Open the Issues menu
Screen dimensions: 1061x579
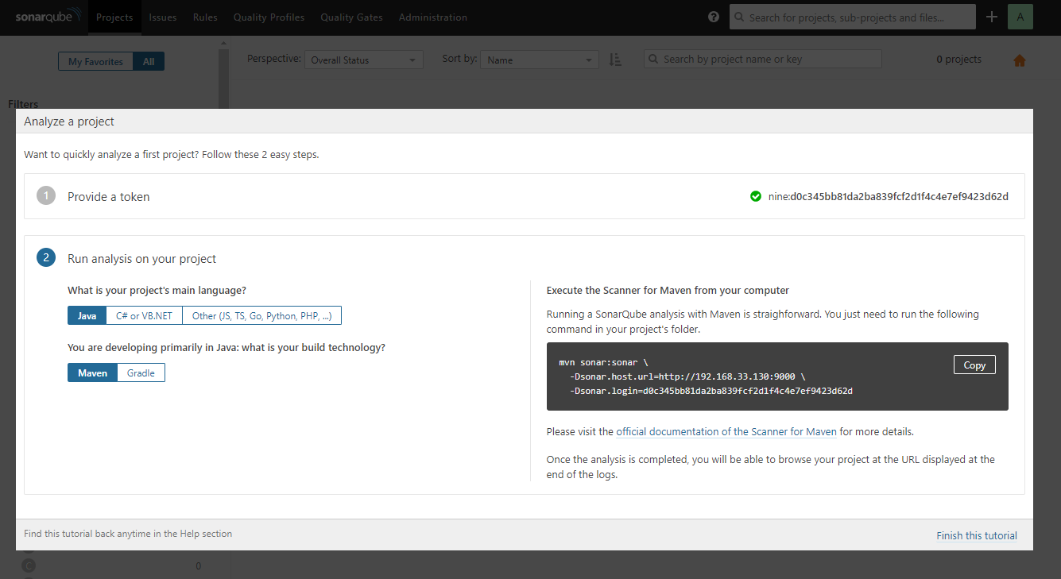coord(163,17)
